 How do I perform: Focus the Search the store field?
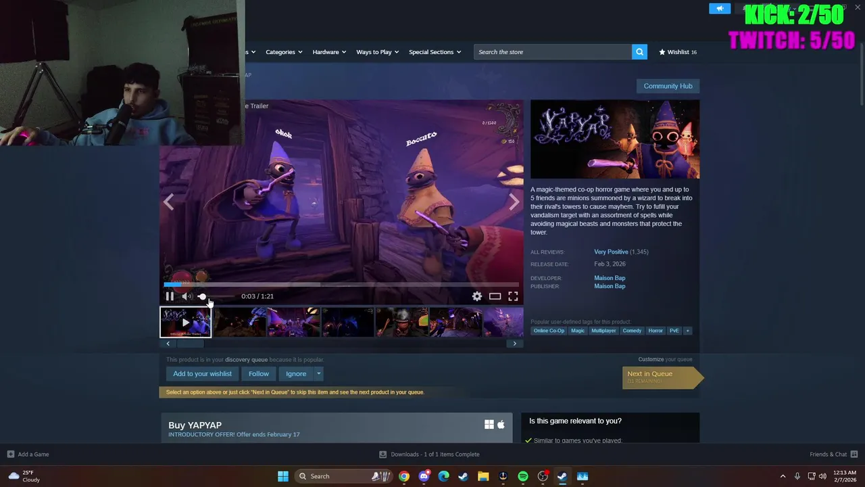(553, 52)
